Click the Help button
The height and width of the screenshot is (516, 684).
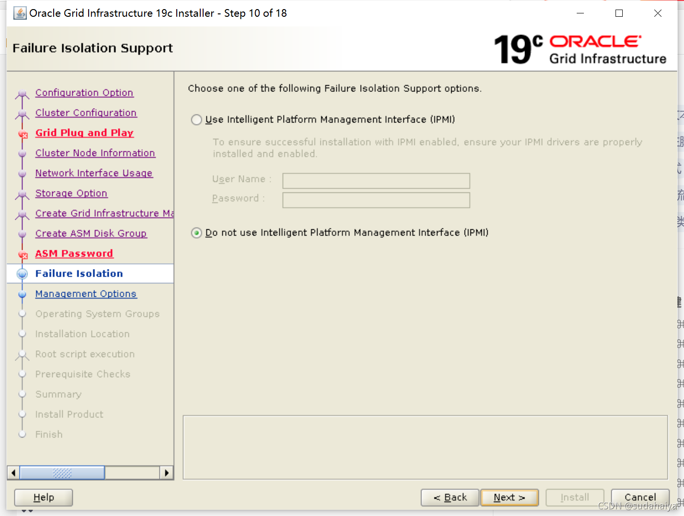pyautogui.click(x=44, y=497)
